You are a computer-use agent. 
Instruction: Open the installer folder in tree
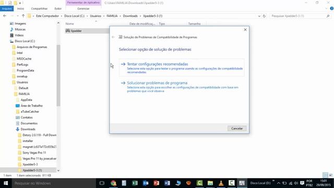pyautogui.click(x=28, y=141)
